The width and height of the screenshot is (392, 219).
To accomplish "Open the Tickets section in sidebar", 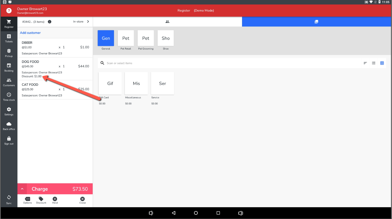I will point(9,38).
